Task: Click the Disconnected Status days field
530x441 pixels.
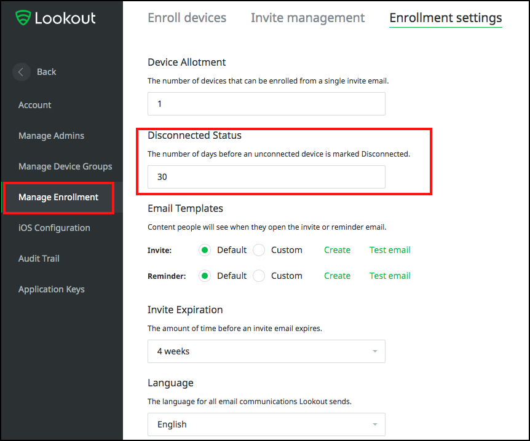Action: tap(266, 177)
